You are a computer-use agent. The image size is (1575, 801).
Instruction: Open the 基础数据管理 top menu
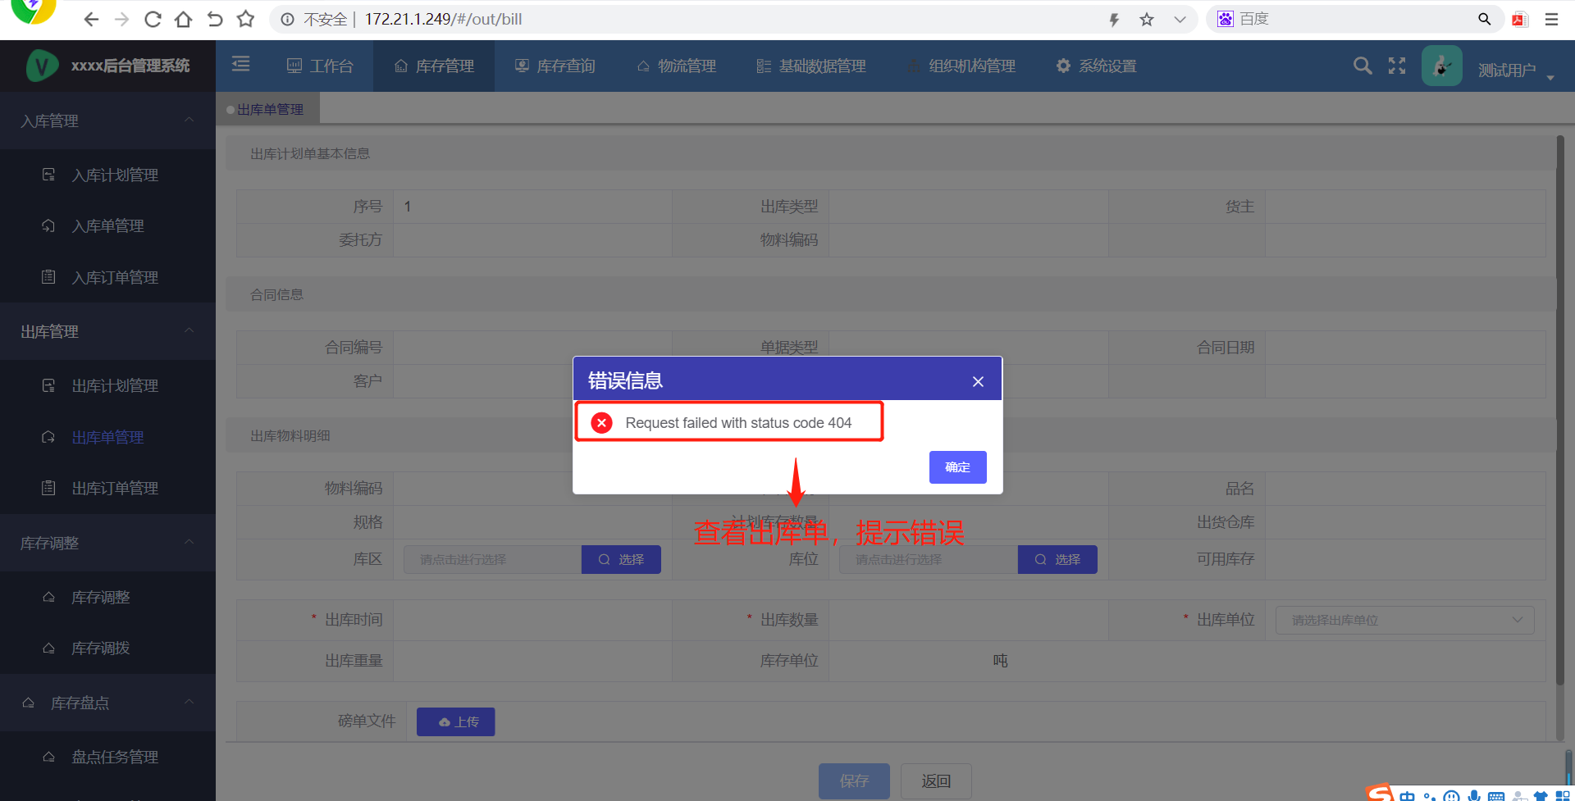pyautogui.click(x=811, y=66)
